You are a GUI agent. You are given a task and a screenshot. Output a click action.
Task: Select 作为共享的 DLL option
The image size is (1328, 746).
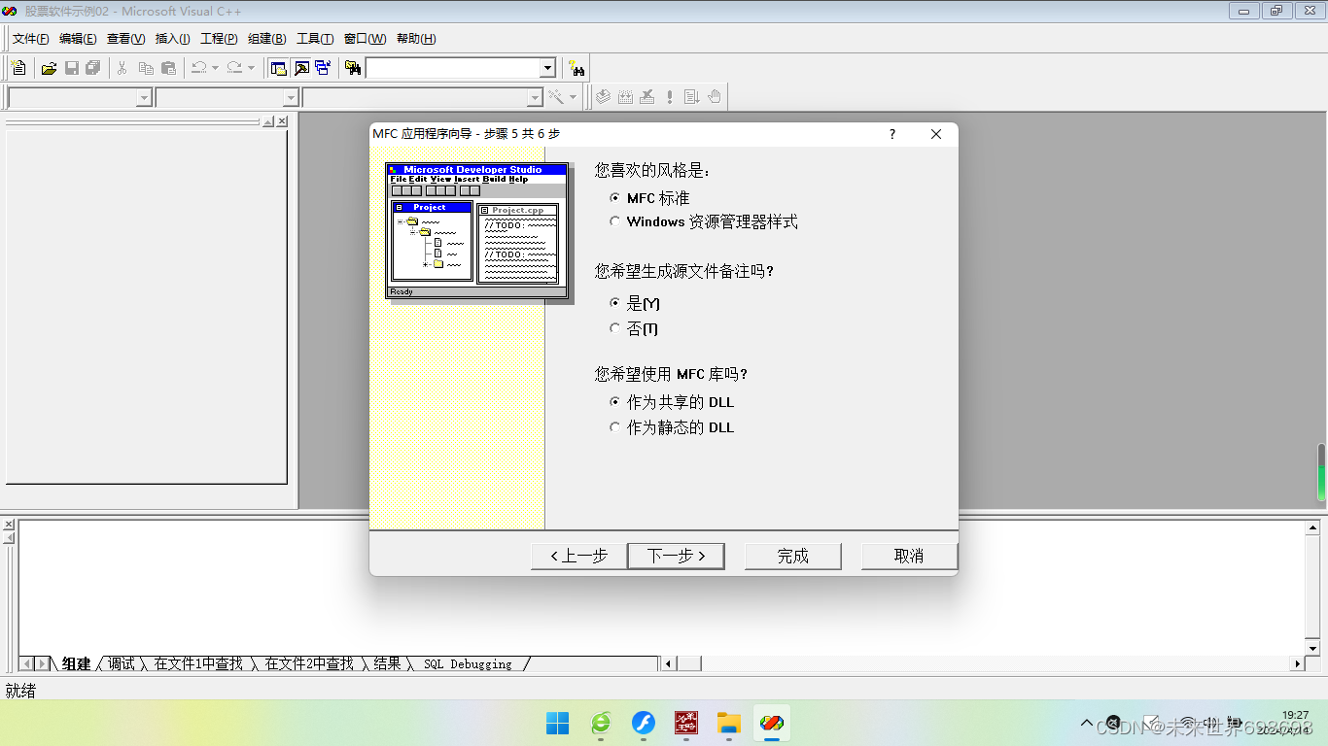pyautogui.click(x=614, y=401)
